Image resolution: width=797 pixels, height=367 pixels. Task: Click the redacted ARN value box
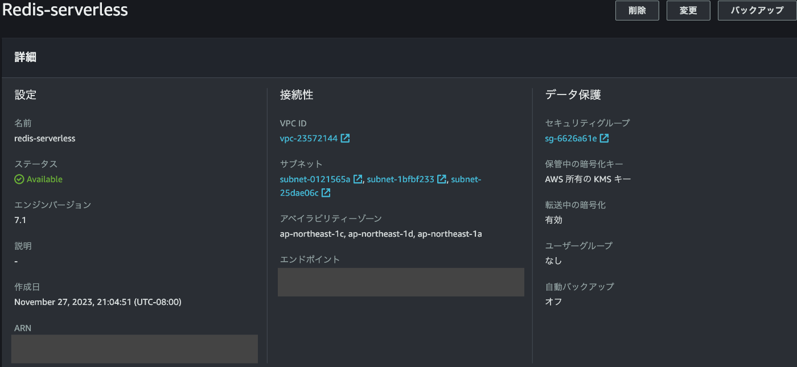(134, 349)
